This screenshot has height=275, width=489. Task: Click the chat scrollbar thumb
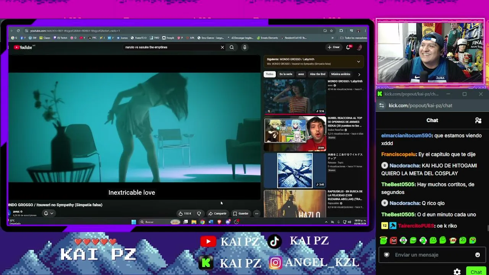click(x=487, y=228)
